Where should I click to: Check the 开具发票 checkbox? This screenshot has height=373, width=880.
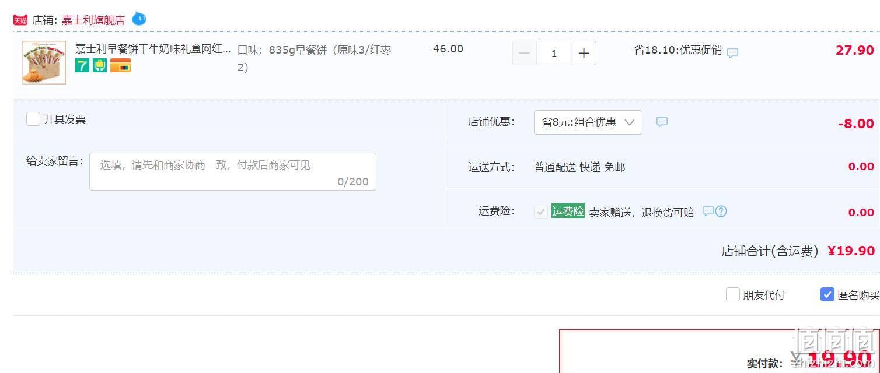33,119
